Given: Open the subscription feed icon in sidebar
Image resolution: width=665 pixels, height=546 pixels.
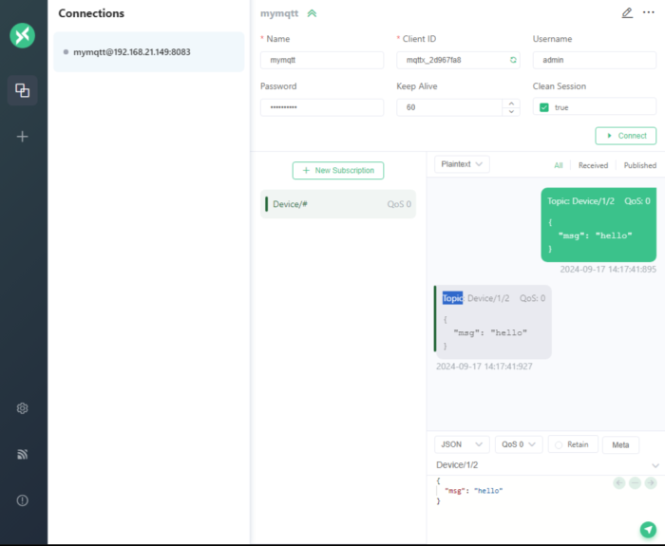Looking at the screenshot, I should [x=22, y=454].
